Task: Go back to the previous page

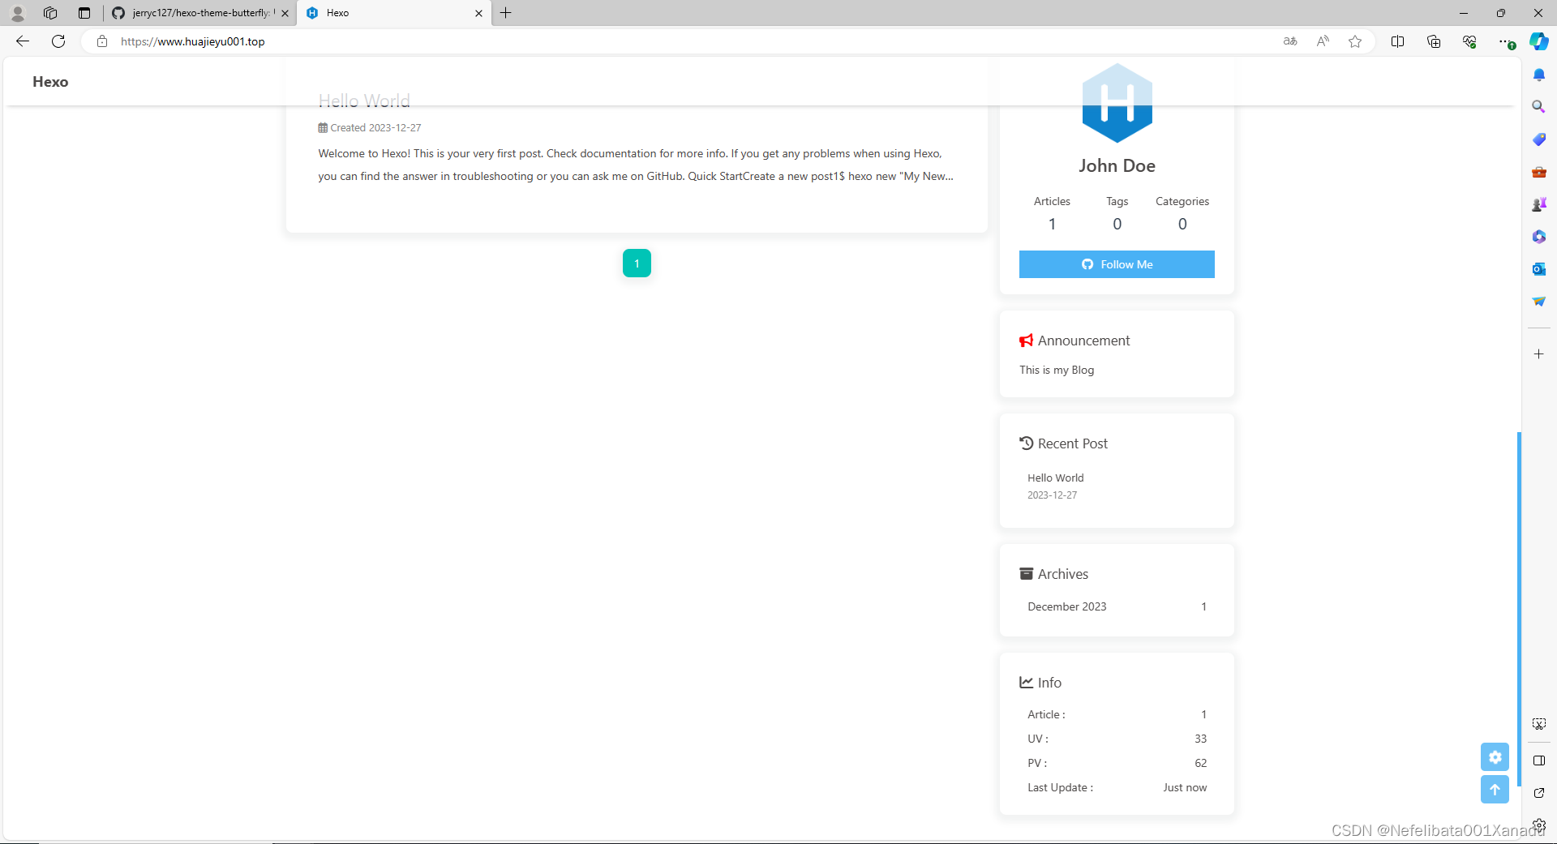Action: click(x=23, y=41)
